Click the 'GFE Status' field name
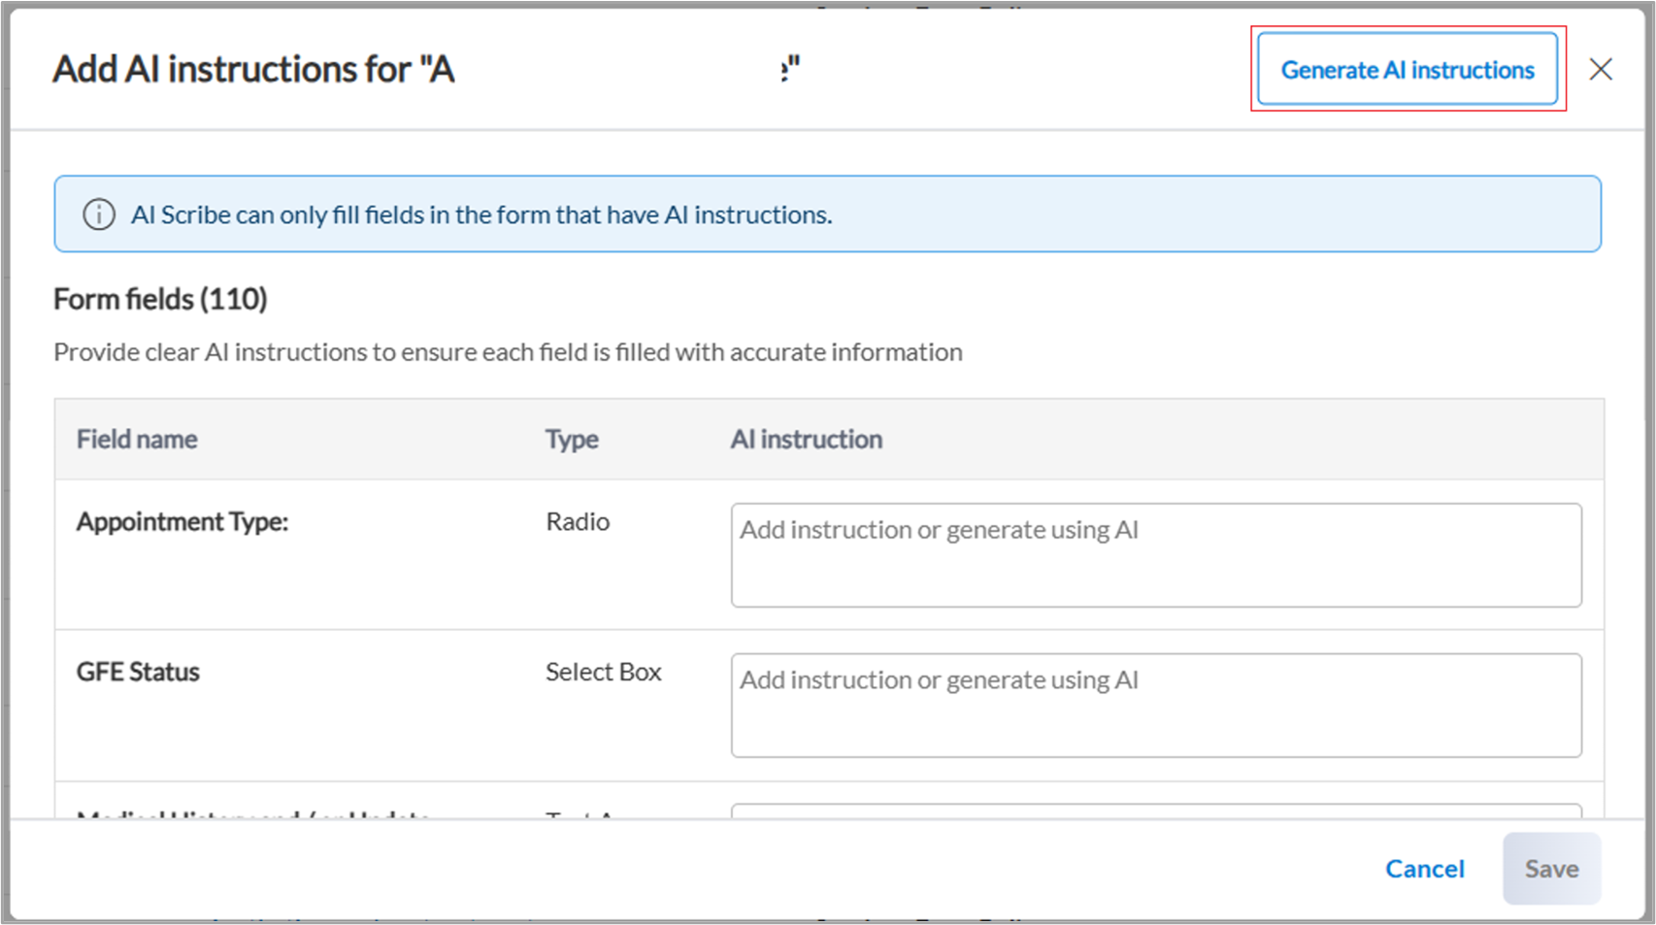This screenshot has width=1656, height=925. tap(138, 672)
